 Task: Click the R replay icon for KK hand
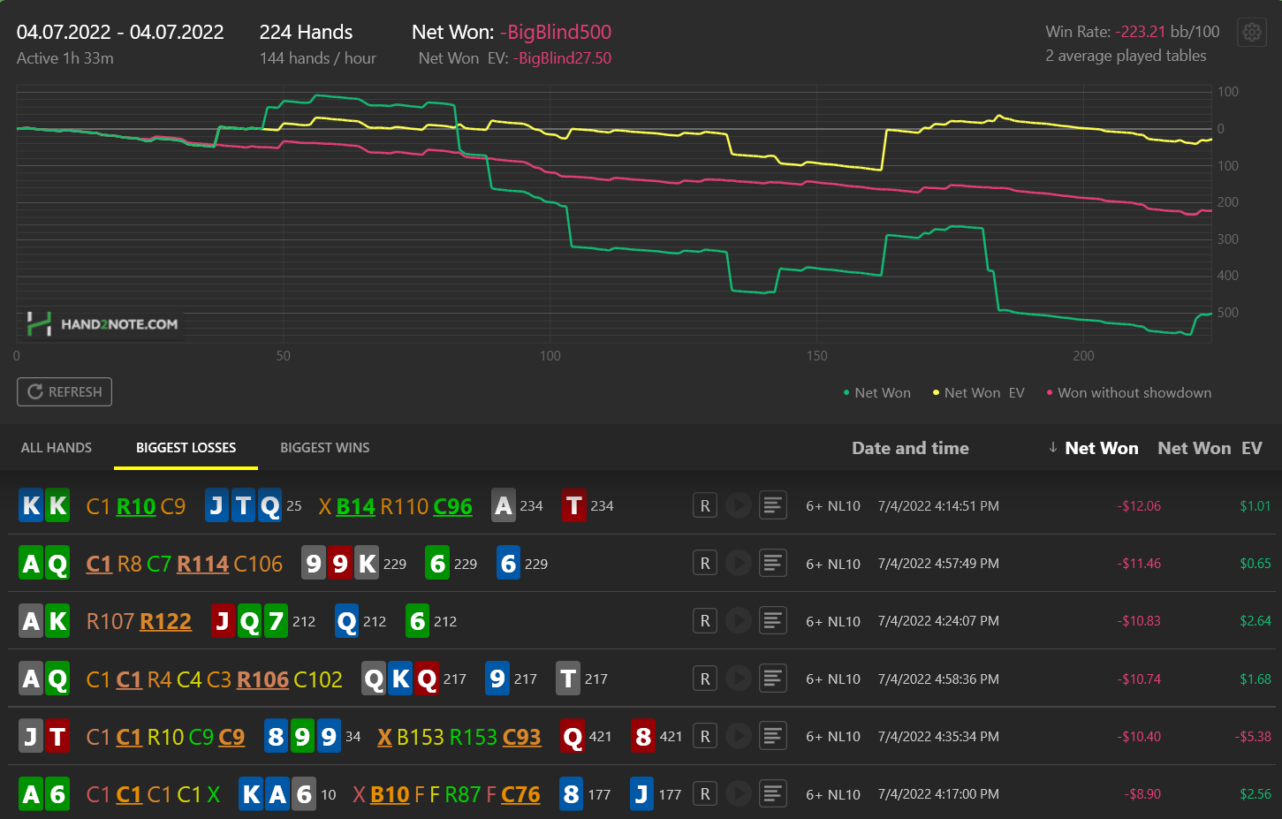click(705, 506)
